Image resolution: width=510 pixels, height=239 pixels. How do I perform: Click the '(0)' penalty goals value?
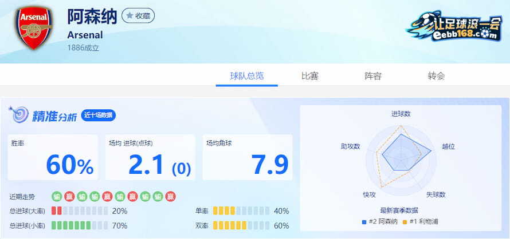pyautogui.click(x=181, y=169)
